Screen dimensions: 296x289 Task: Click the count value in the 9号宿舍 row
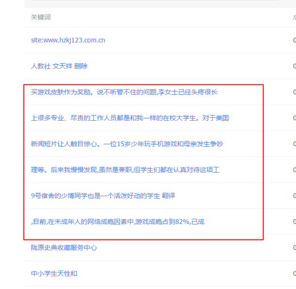(294, 196)
